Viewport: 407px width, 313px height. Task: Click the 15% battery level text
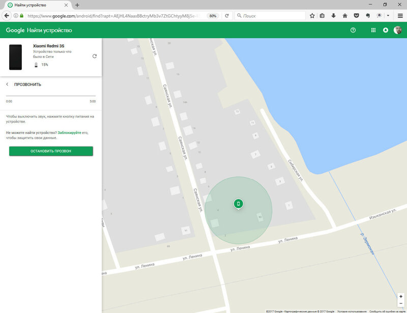[x=45, y=65]
